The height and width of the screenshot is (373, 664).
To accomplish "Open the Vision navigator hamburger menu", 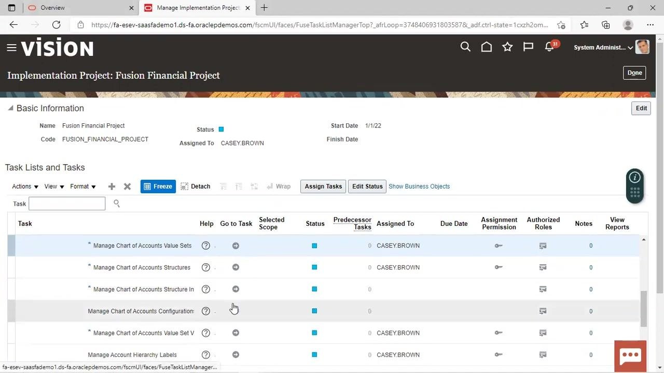I will (11, 48).
